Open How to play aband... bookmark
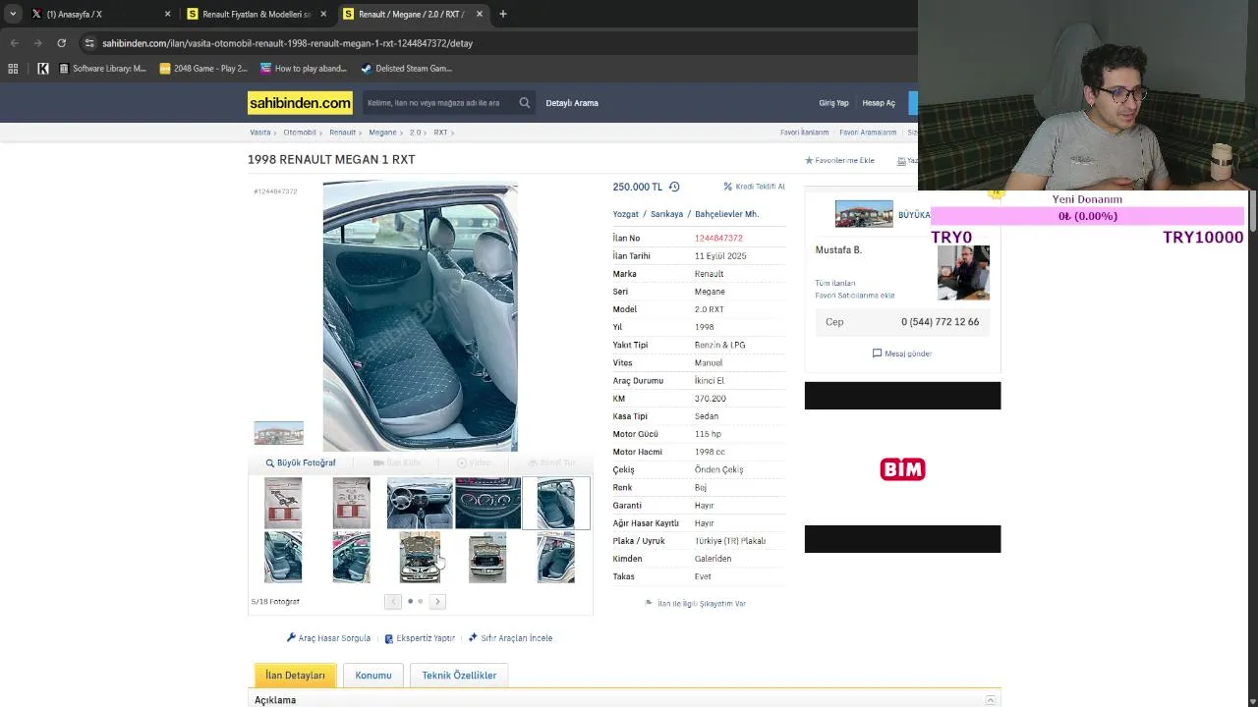1258x707 pixels. [x=304, y=69]
